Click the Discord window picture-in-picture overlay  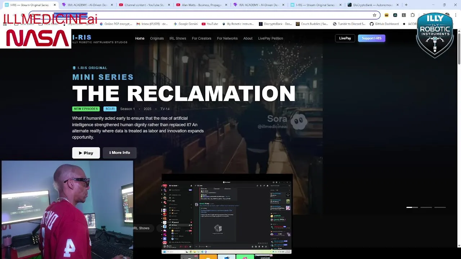pyautogui.click(x=227, y=214)
